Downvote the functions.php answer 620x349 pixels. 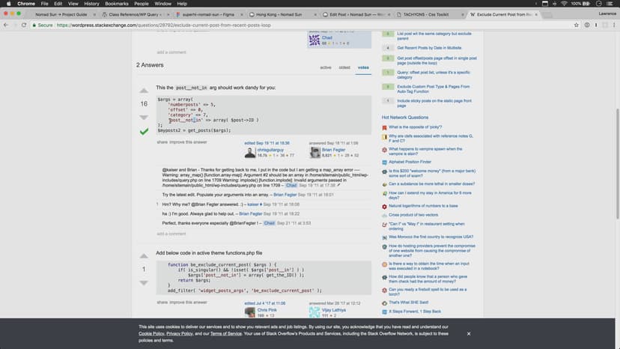(x=144, y=282)
